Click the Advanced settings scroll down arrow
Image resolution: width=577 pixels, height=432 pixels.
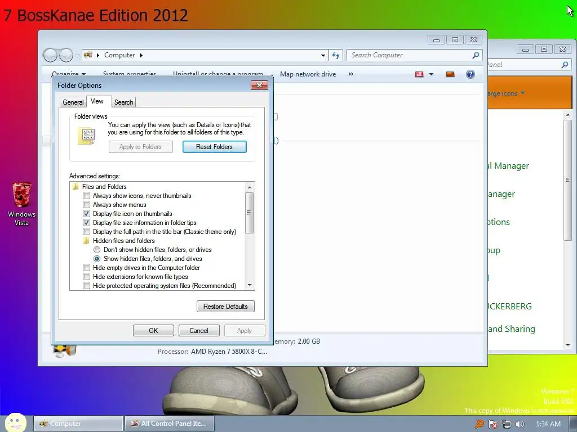click(x=250, y=285)
